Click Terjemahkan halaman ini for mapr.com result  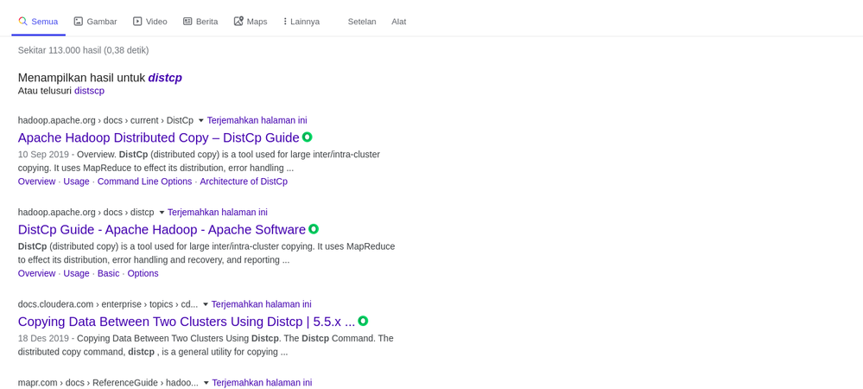(x=262, y=382)
